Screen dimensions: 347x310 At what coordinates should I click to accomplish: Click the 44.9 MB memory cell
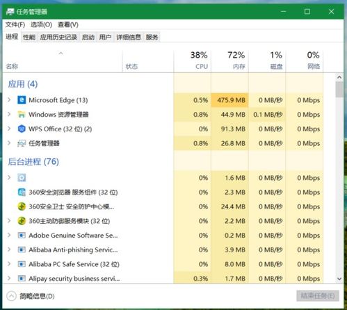(x=229, y=115)
